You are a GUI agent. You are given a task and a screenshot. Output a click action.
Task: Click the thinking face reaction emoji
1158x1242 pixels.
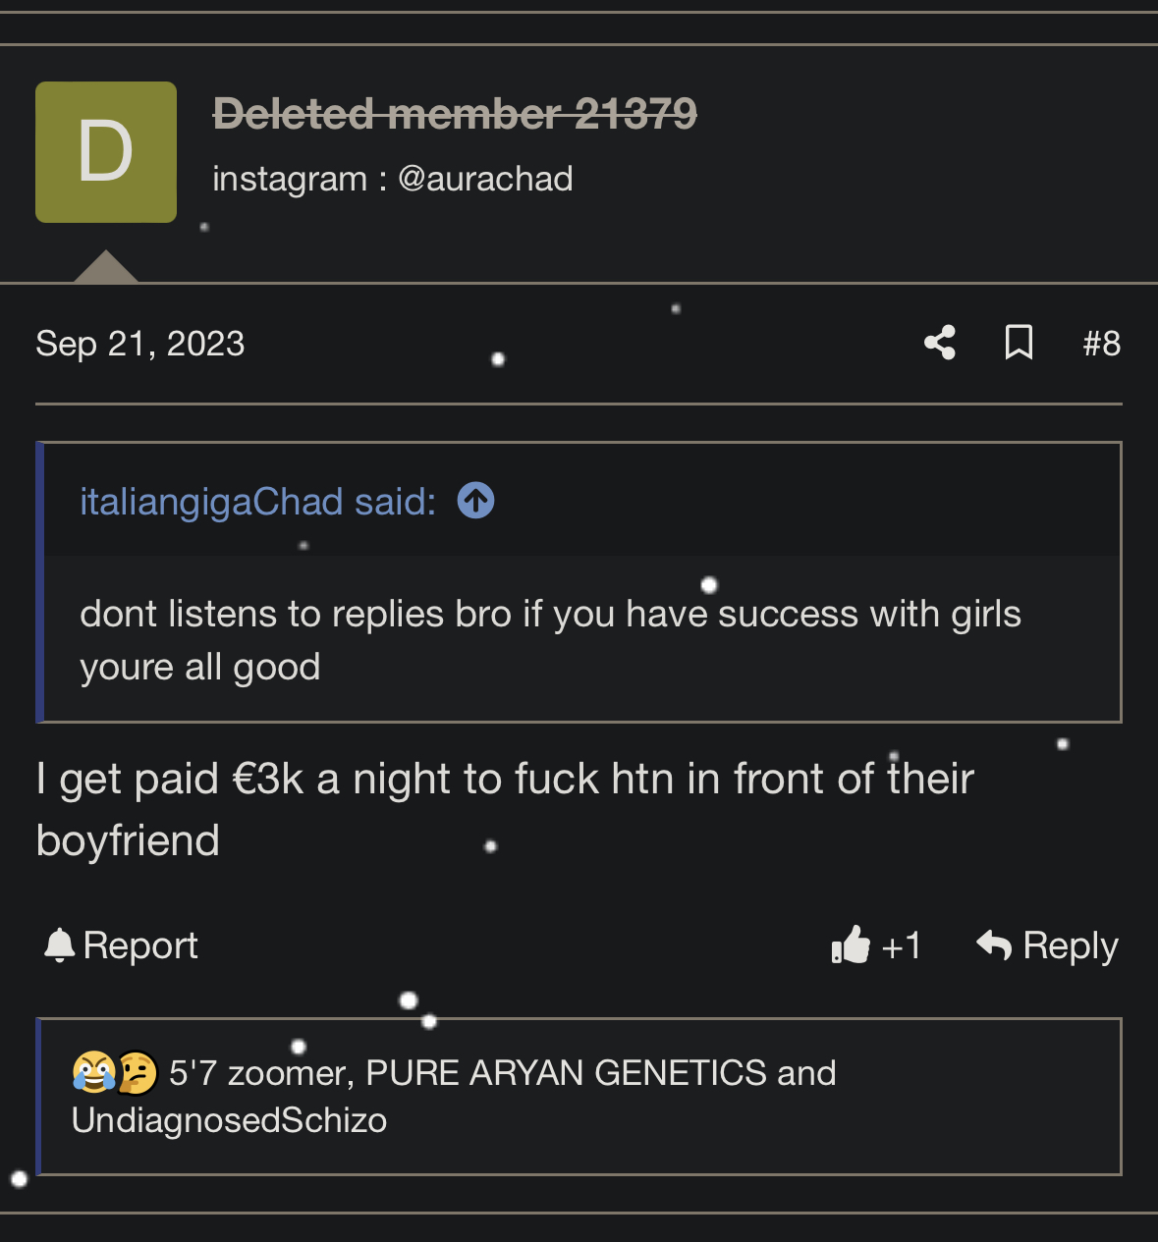tap(138, 1072)
